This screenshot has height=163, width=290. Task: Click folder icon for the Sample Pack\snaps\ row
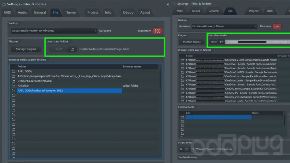pyautogui.click(x=182, y=72)
